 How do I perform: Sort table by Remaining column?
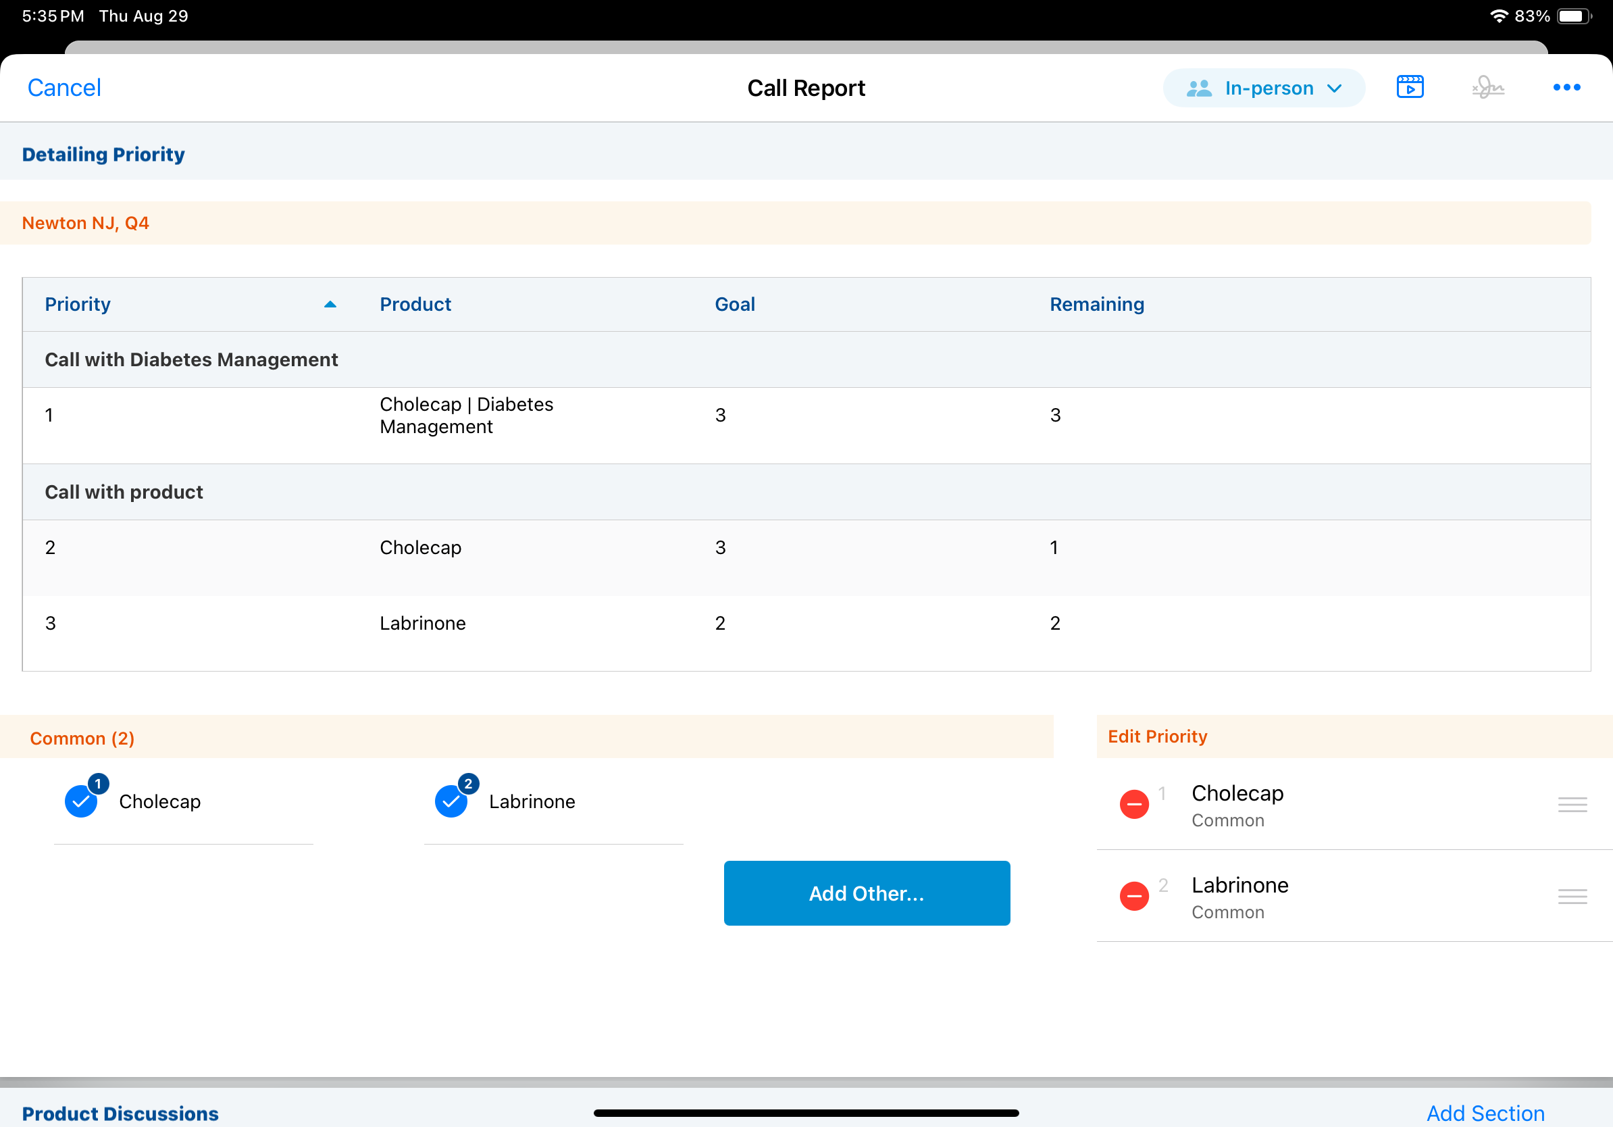coord(1096,304)
